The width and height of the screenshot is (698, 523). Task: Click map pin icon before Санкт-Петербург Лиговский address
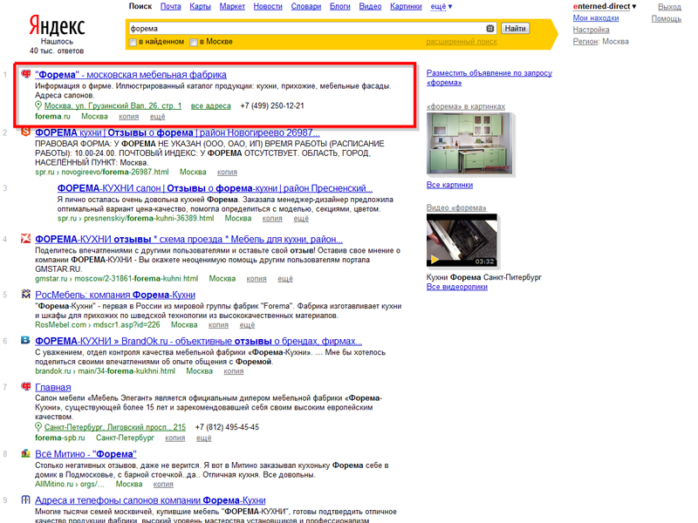point(38,427)
